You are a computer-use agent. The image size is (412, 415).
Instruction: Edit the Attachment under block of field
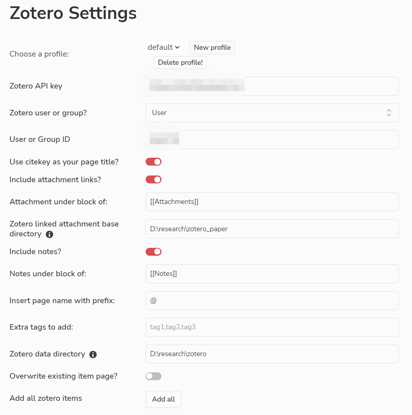point(272,202)
